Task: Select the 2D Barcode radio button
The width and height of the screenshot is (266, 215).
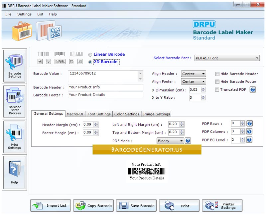Action: 90,62
